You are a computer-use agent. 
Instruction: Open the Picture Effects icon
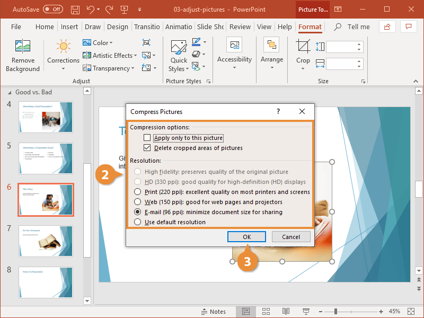point(197,55)
